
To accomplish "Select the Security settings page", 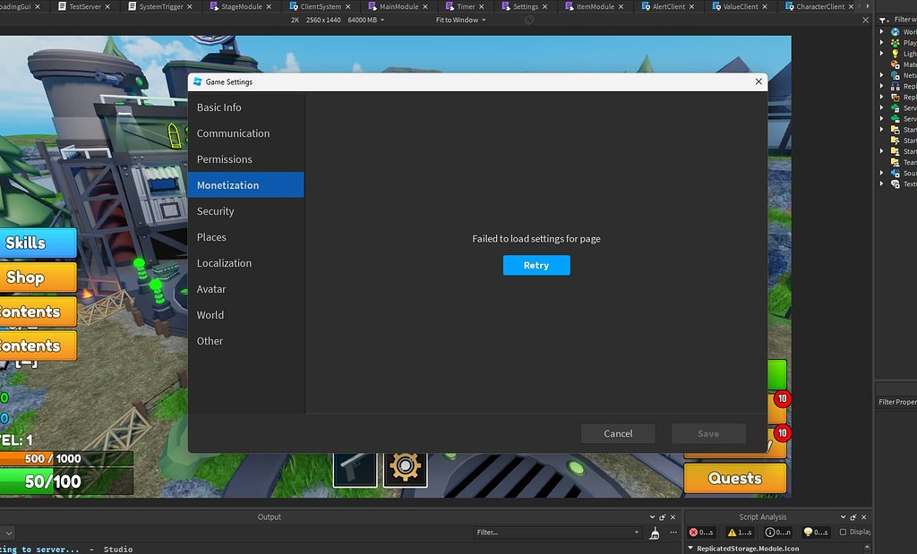I will coord(215,210).
